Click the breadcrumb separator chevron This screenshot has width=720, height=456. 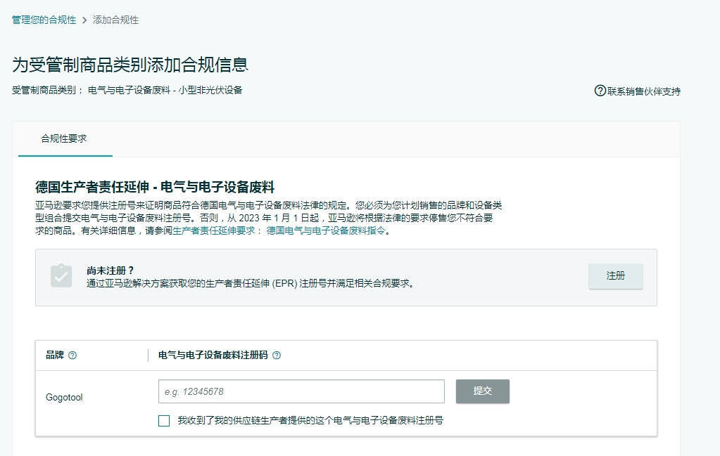pyautogui.click(x=85, y=20)
